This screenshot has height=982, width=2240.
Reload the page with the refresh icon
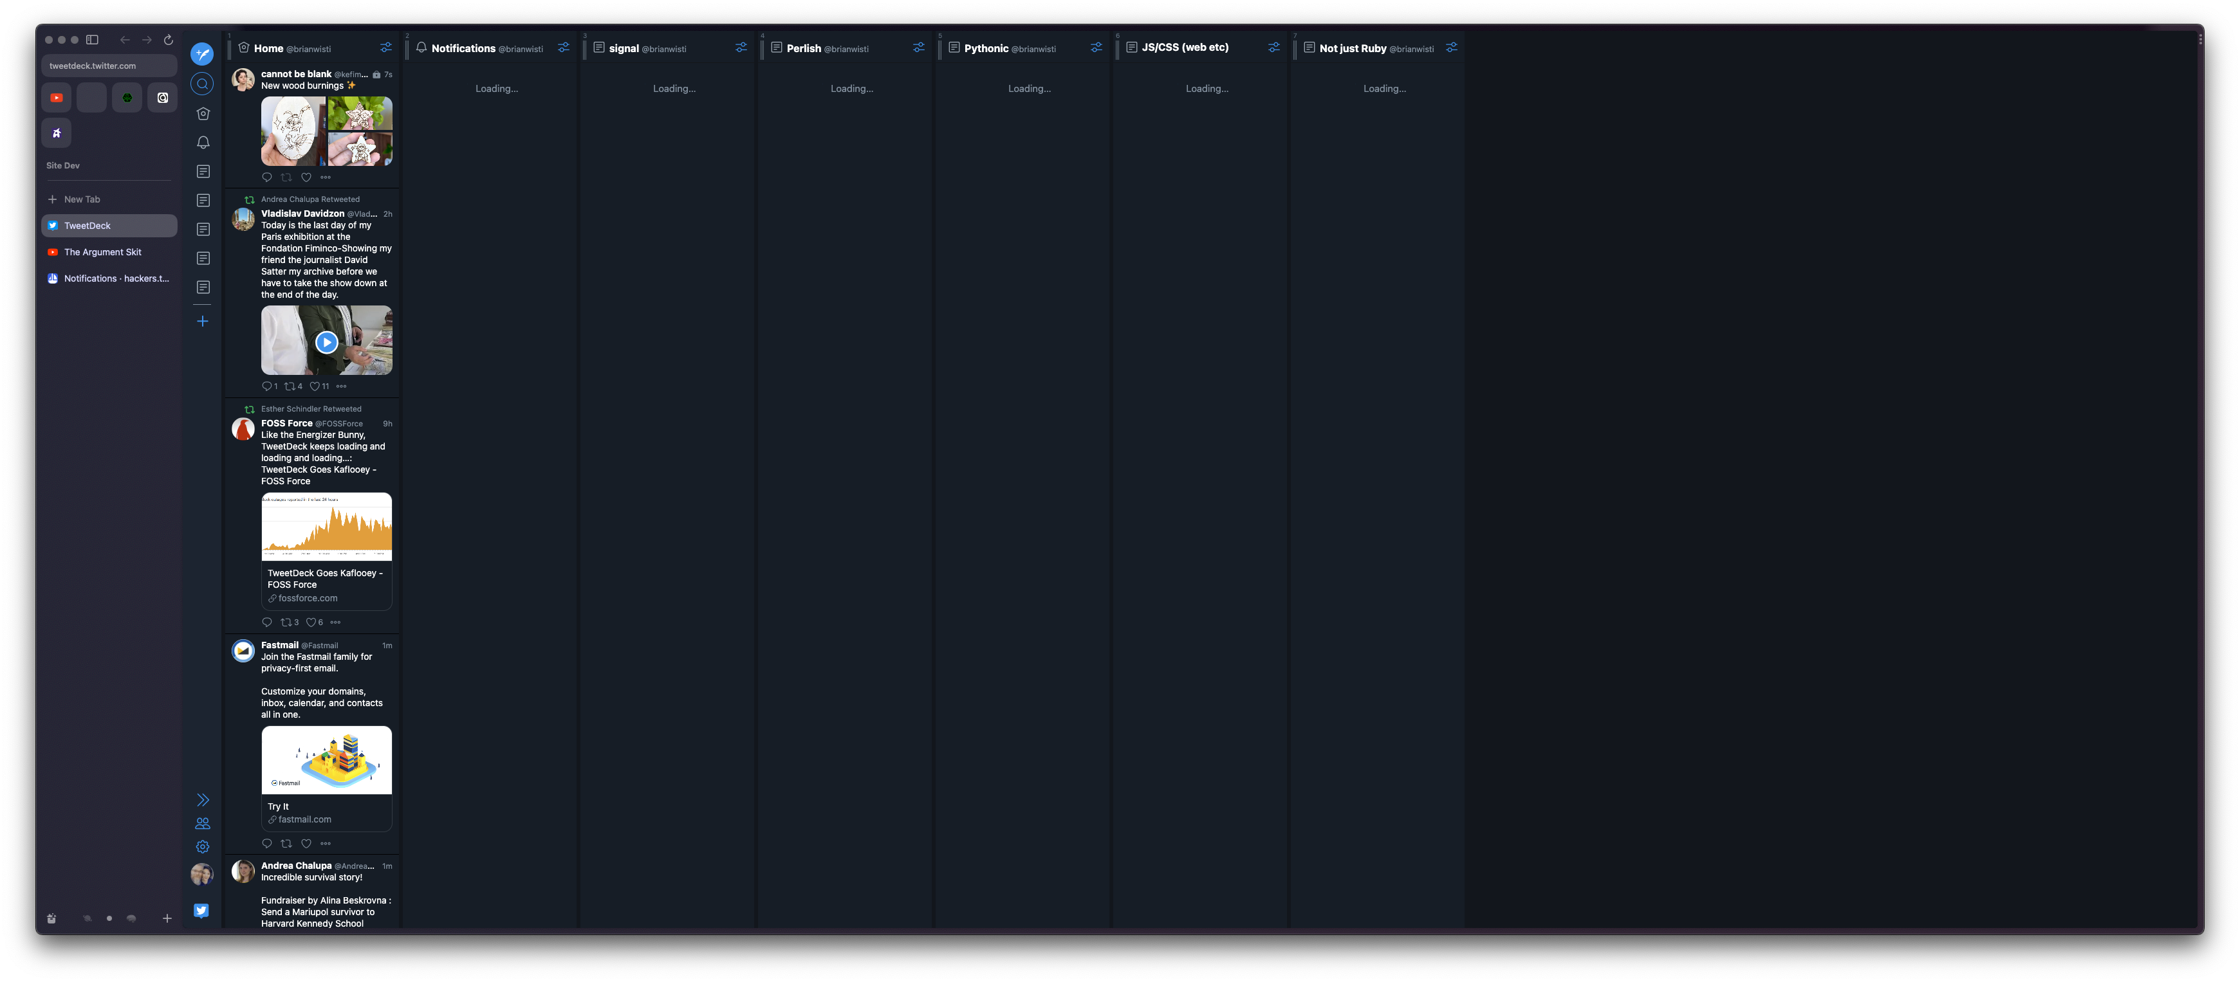click(169, 40)
